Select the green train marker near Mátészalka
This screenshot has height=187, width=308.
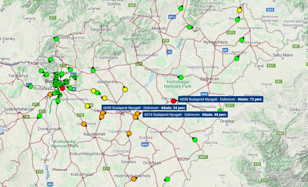tap(242, 40)
